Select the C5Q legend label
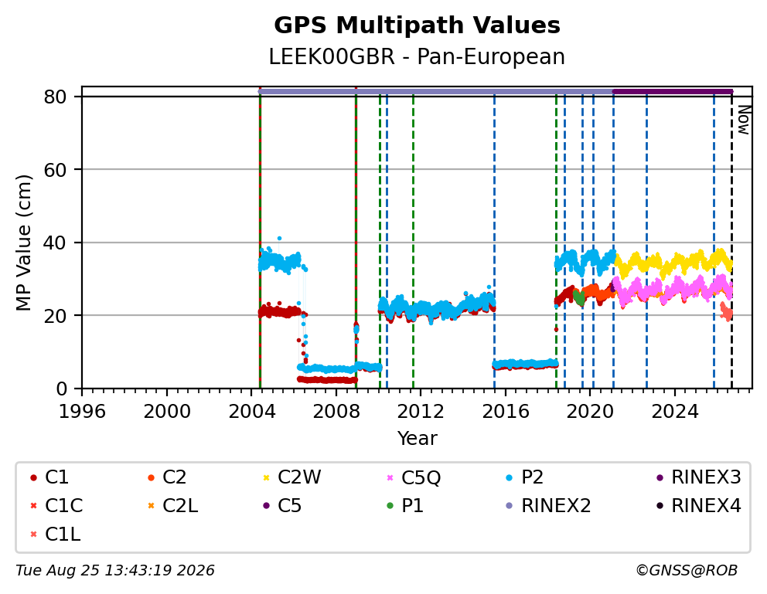This screenshot has height=594, width=767. pyautogui.click(x=421, y=477)
